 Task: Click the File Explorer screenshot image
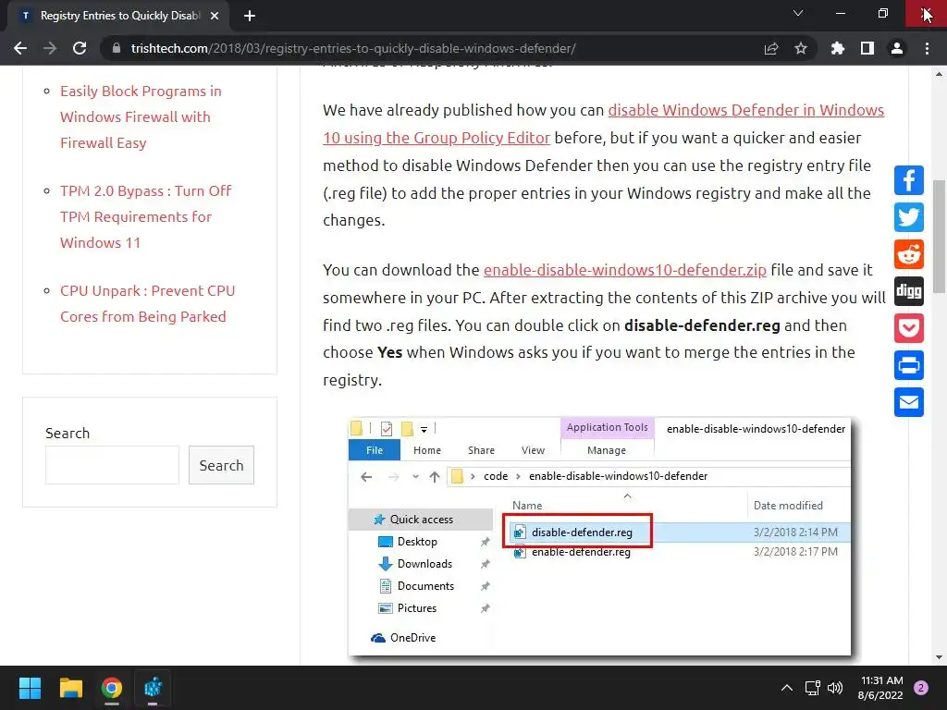pos(599,536)
